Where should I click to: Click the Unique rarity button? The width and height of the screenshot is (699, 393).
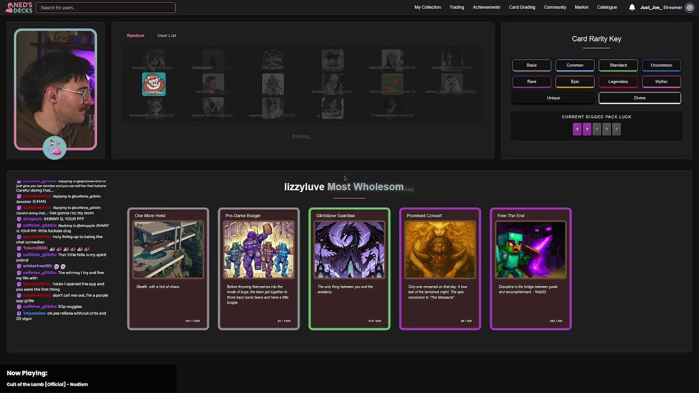pyautogui.click(x=553, y=98)
